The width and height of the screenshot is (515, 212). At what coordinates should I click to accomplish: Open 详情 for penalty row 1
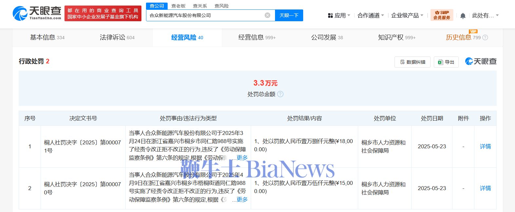(485, 146)
